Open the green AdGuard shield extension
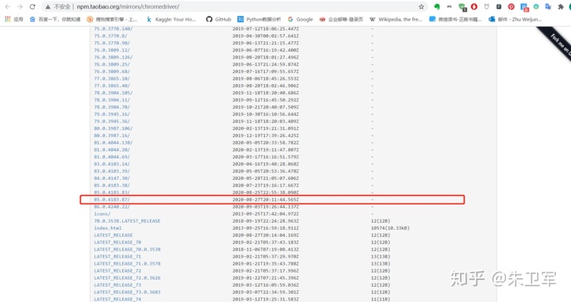Image resolution: width=571 pixels, height=302 pixels. [462, 7]
